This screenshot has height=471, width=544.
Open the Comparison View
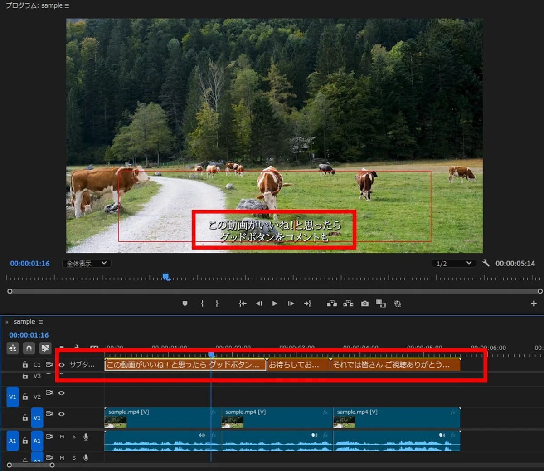click(381, 304)
